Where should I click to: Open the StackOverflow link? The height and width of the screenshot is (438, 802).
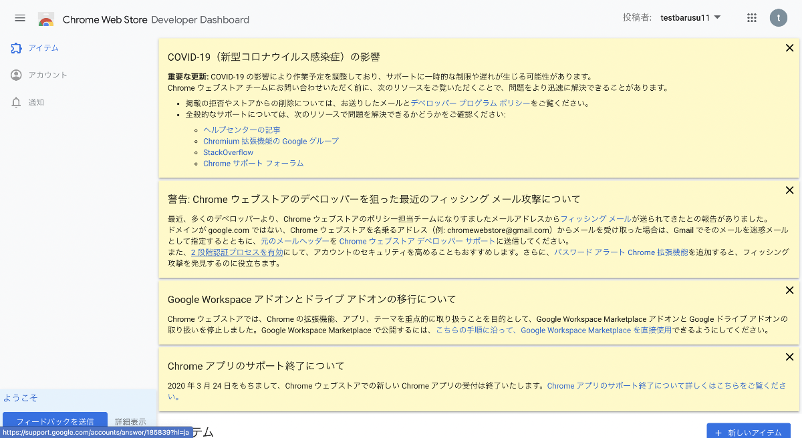(x=228, y=152)
